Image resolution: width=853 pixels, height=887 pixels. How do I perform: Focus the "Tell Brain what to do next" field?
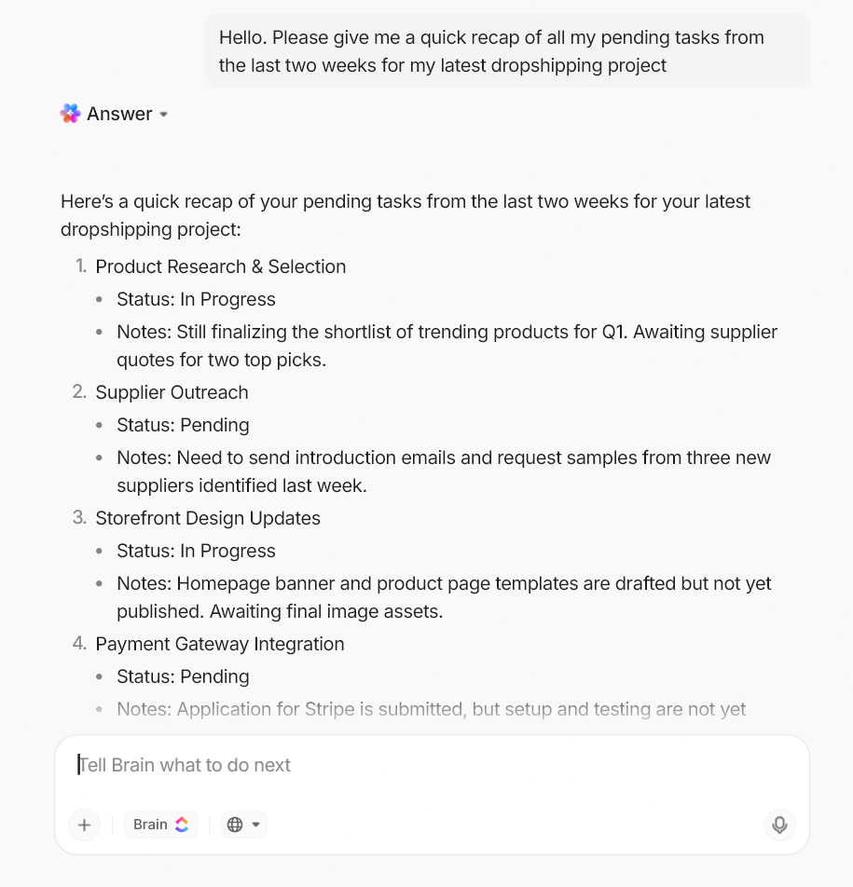(x=373, y=765)
